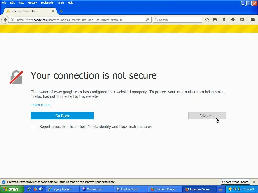Viewport: 258px width, 193px height.
Task: Bookmark this page with the star icon
Action: 207,20
